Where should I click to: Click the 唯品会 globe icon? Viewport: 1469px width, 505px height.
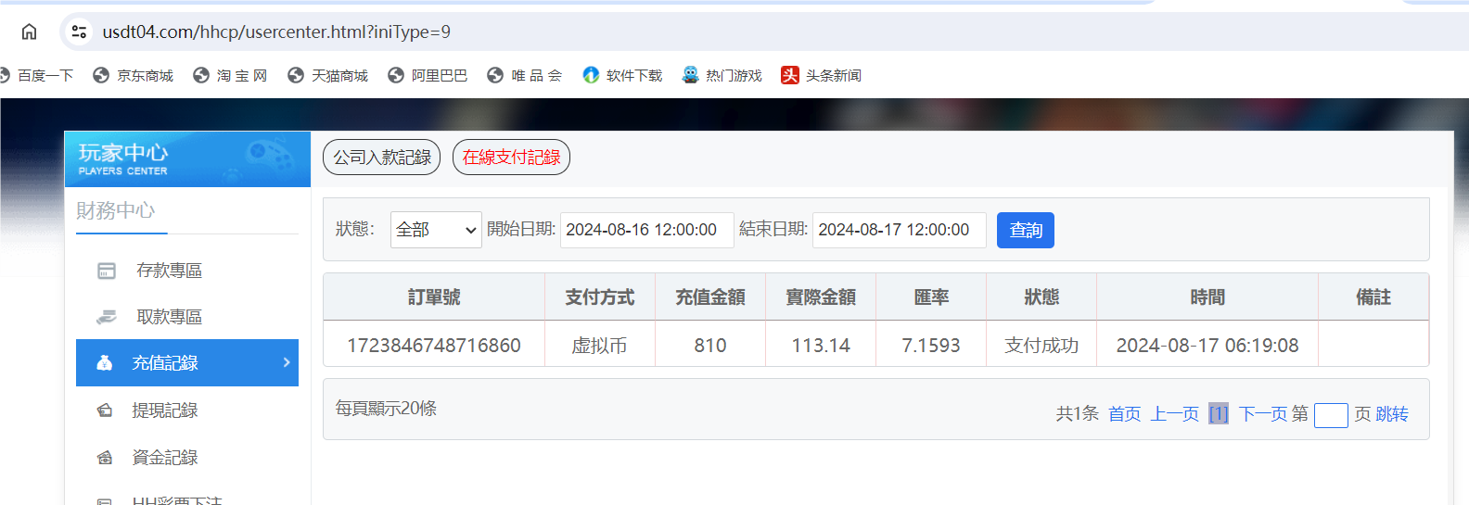[495, 75]
